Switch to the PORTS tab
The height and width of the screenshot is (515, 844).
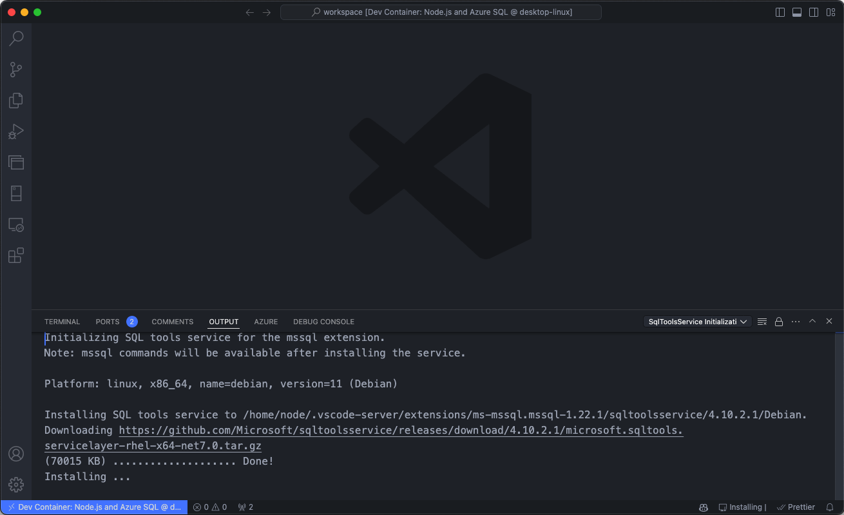click(107, 321)
